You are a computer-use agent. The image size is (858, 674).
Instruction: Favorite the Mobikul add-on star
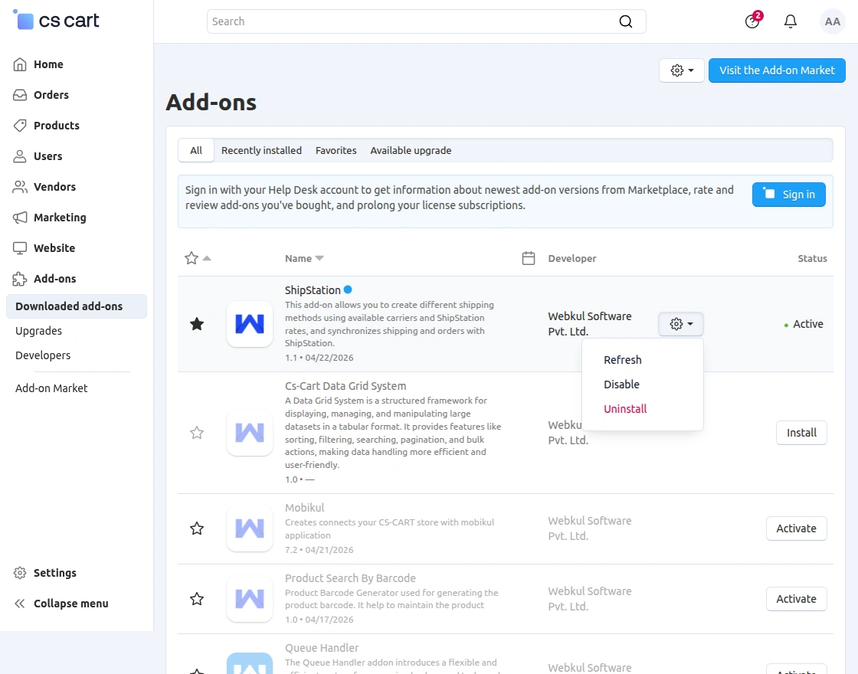pyautogui.click(x=197, y=528)
